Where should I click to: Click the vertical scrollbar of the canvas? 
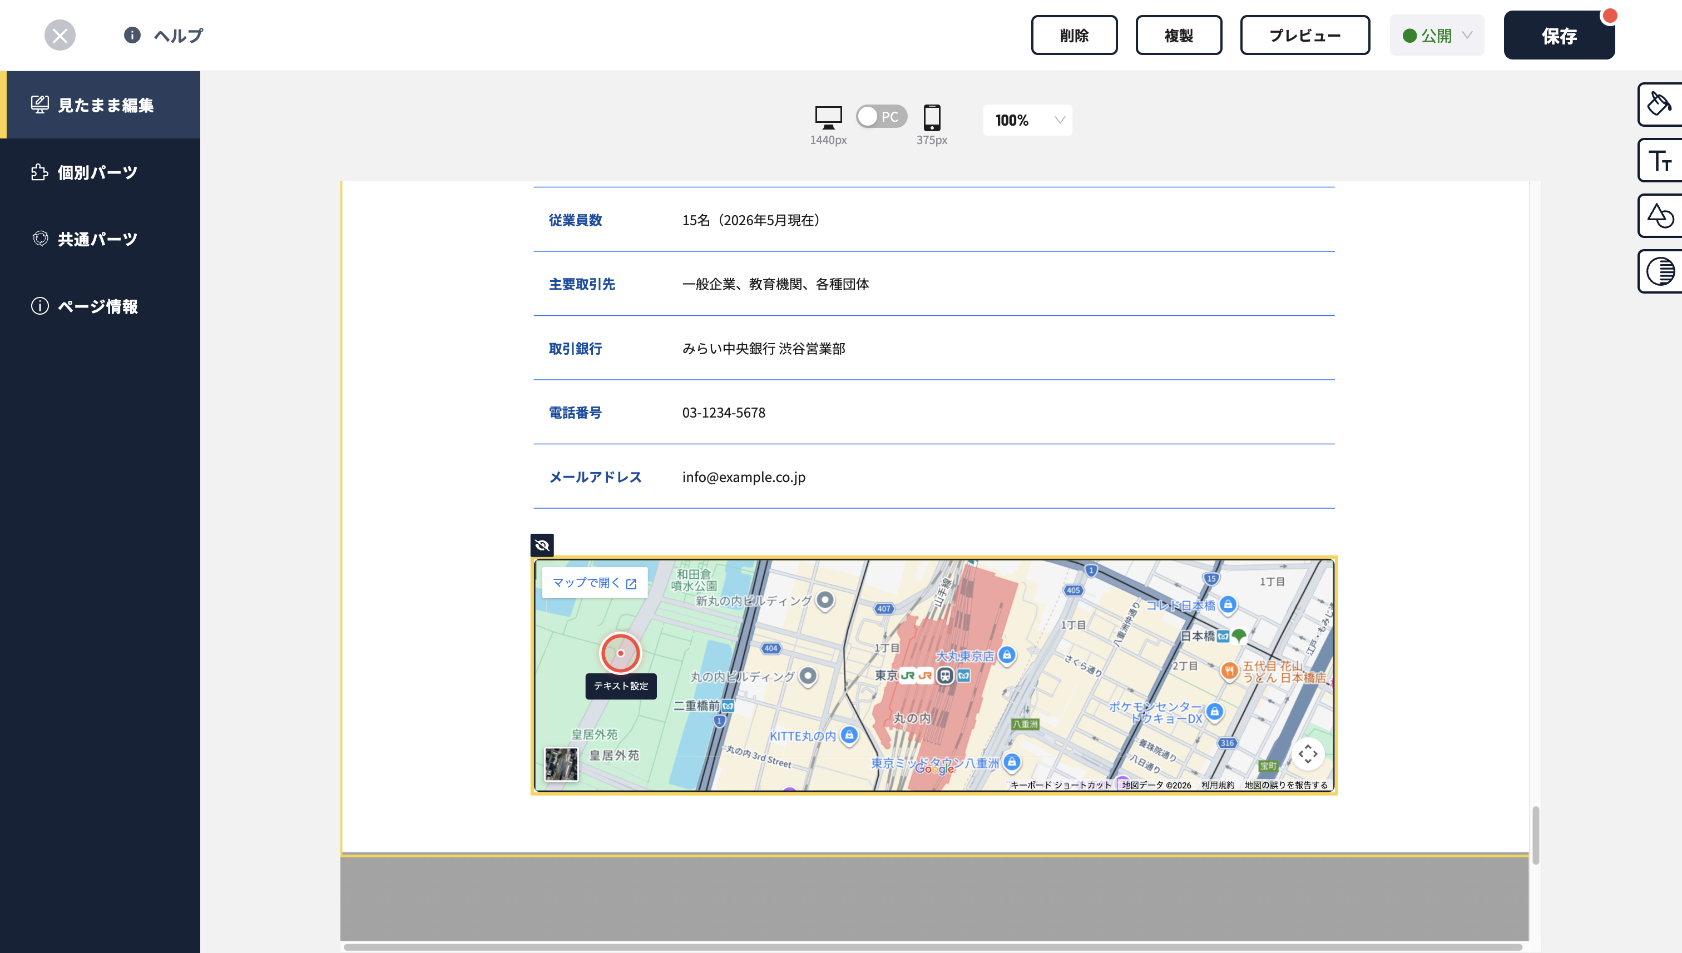pyautogui.click(x=1535, y=835)
